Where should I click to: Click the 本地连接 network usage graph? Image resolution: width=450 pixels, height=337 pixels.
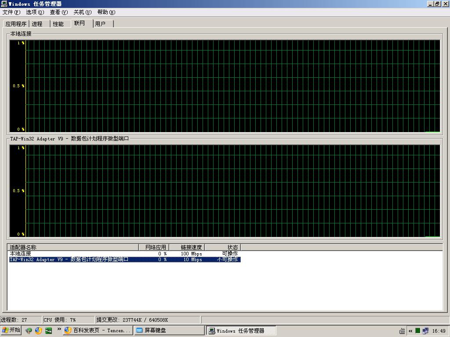pyautogui.click(x=225, y=86)
